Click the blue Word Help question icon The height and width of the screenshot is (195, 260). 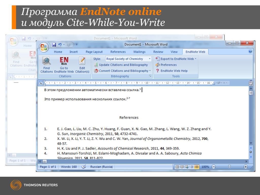250,51
